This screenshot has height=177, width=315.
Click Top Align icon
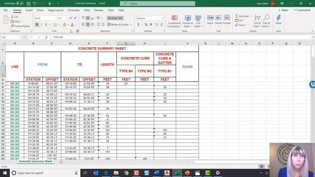click(83, 18)
